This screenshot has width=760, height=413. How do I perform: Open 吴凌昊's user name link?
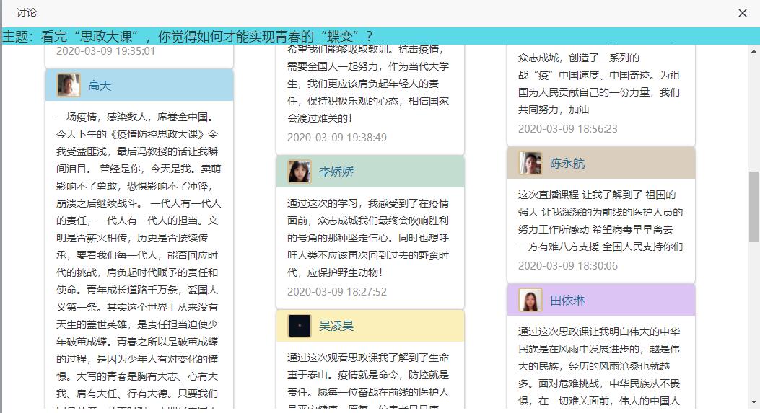coord(336,326)
